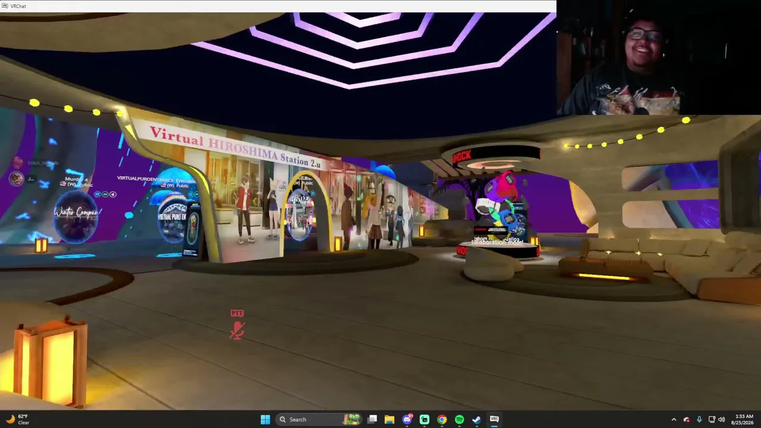The width and height of the screenshot is (761, 428).
Task: Open Task View from the taskbar
Action: click(x=372, y=419)
